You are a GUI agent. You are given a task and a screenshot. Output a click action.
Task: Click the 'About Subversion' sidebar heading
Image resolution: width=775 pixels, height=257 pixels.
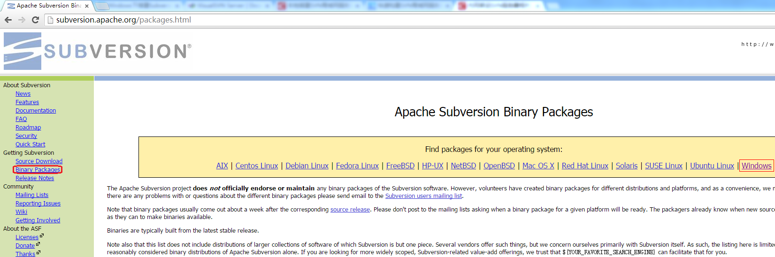[27, 85]
